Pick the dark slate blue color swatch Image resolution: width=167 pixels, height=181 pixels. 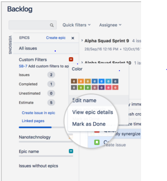(x=115, y=81)
